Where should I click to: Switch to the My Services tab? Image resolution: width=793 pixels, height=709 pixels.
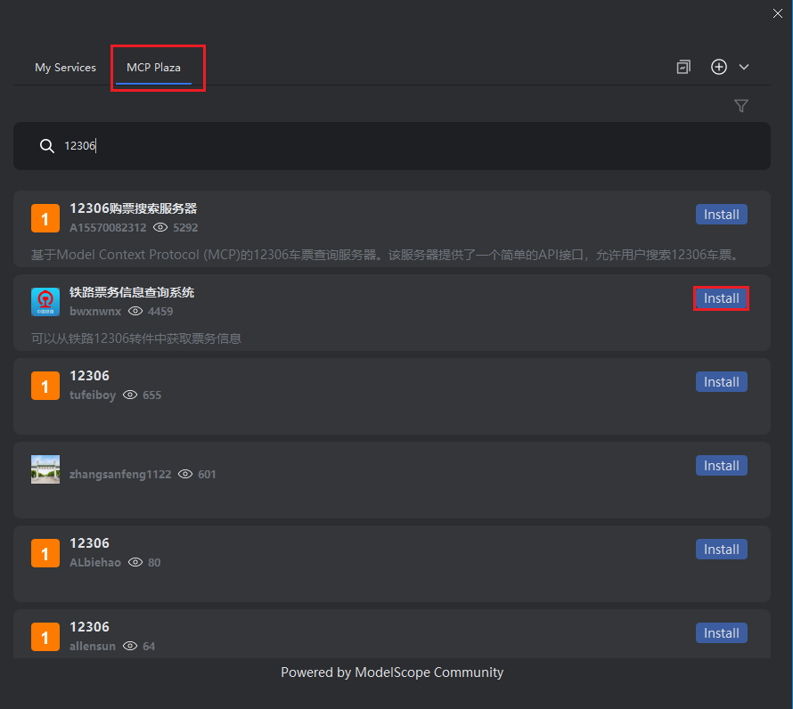65,68
